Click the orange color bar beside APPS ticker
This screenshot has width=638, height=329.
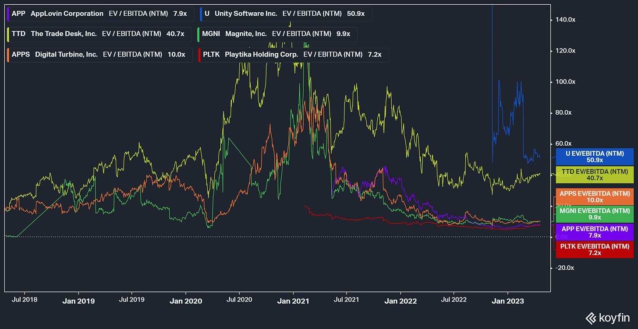pyautogui.click(x=8, y=55)
